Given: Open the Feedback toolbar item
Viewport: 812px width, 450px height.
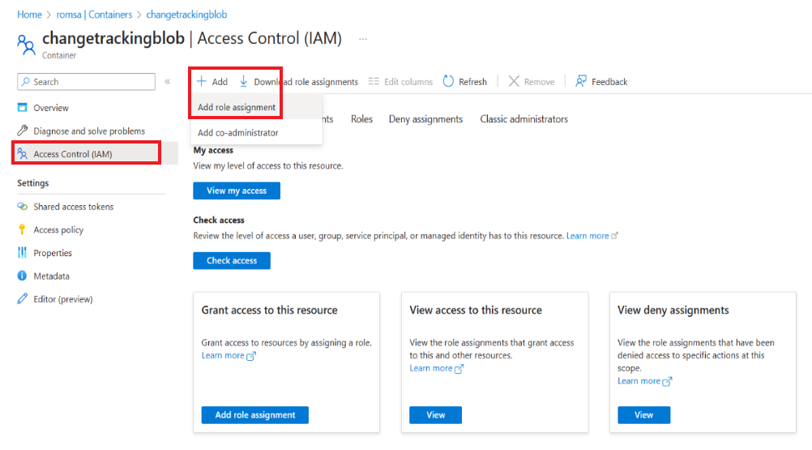Looking at the screenshot, I should coord(601,82).
